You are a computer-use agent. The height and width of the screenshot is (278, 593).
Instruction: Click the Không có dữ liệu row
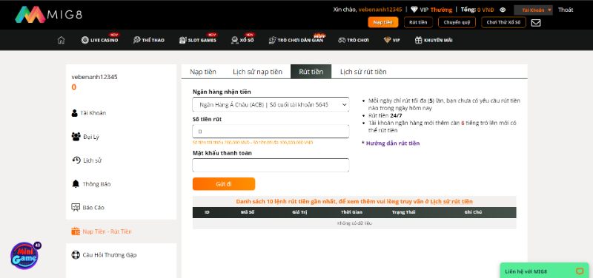[354, 223]
